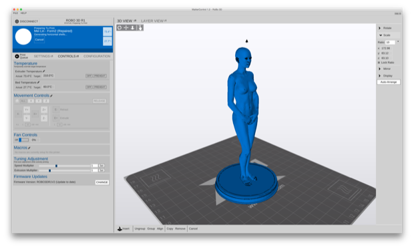Select the rotate view tool in 3D toolbar
This screenshot has width=414, height=249.
pyautogui.click(x=120, y=28)
